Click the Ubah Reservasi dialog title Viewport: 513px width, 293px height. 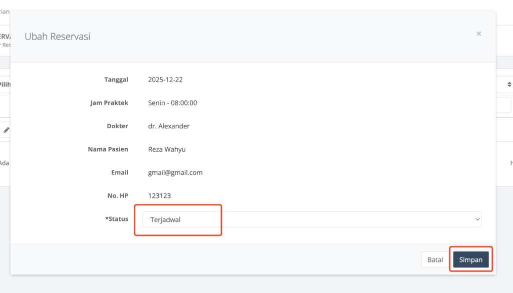coord(58,37)
